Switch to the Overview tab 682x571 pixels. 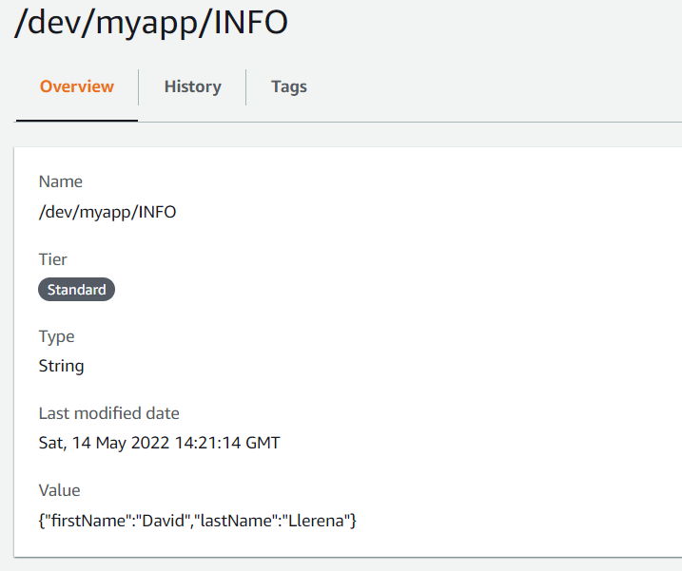click(77, 86)
